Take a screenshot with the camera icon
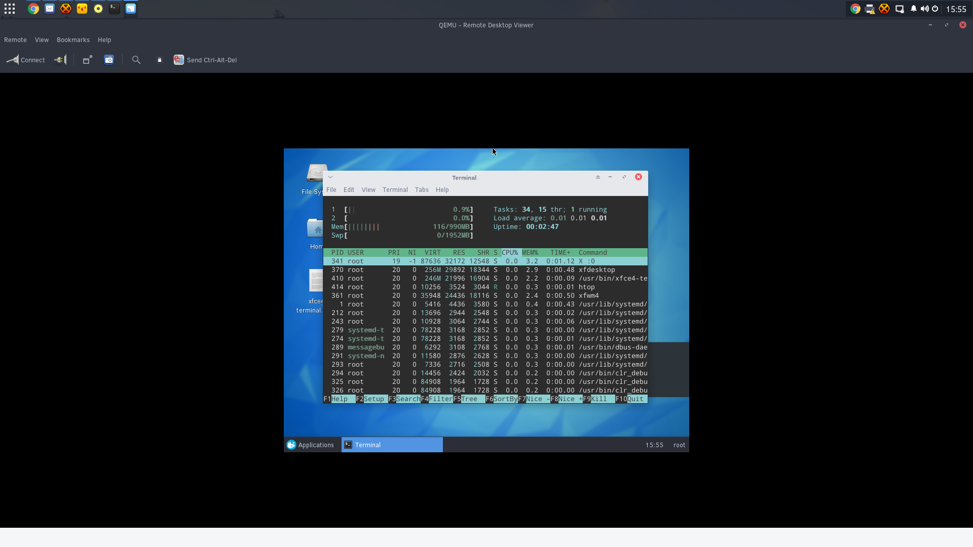 [109, 60]
